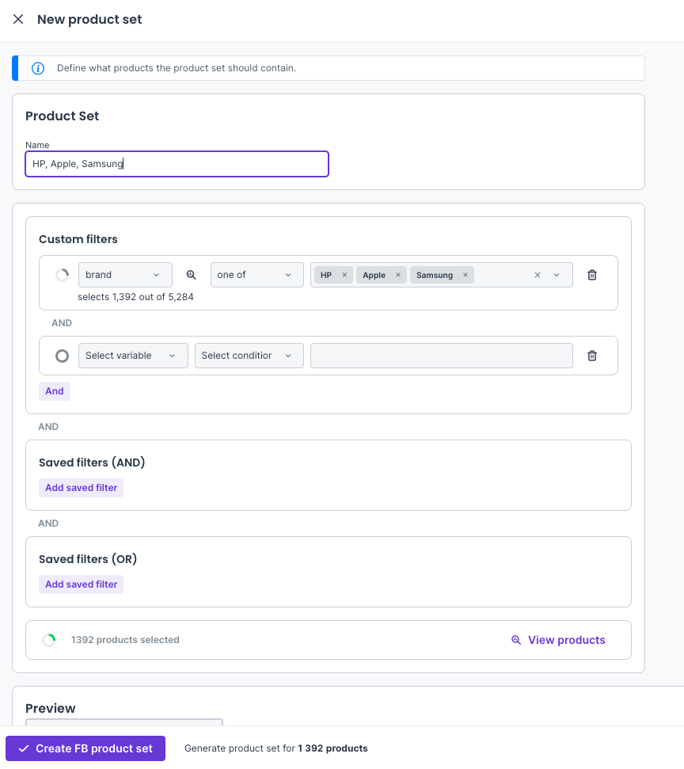Close the New product set dialog
This screenshot has width=684, height=769.
pyautogui.click(x=18, y=19)
